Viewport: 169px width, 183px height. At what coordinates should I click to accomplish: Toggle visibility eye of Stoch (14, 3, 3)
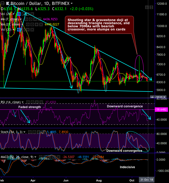[x=30, y=132]
